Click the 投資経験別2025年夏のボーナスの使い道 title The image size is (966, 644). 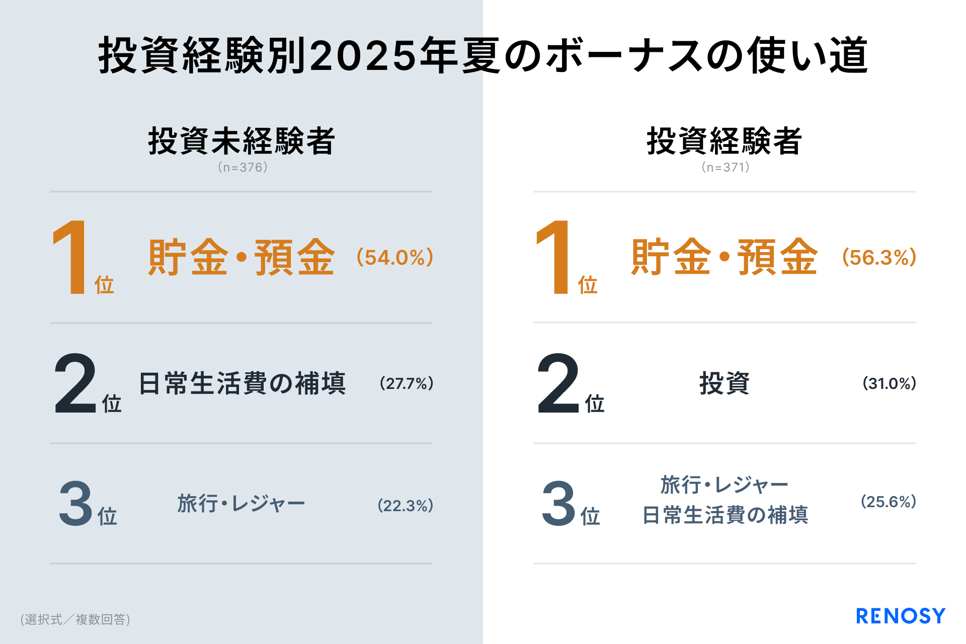[x=483, y=55]
